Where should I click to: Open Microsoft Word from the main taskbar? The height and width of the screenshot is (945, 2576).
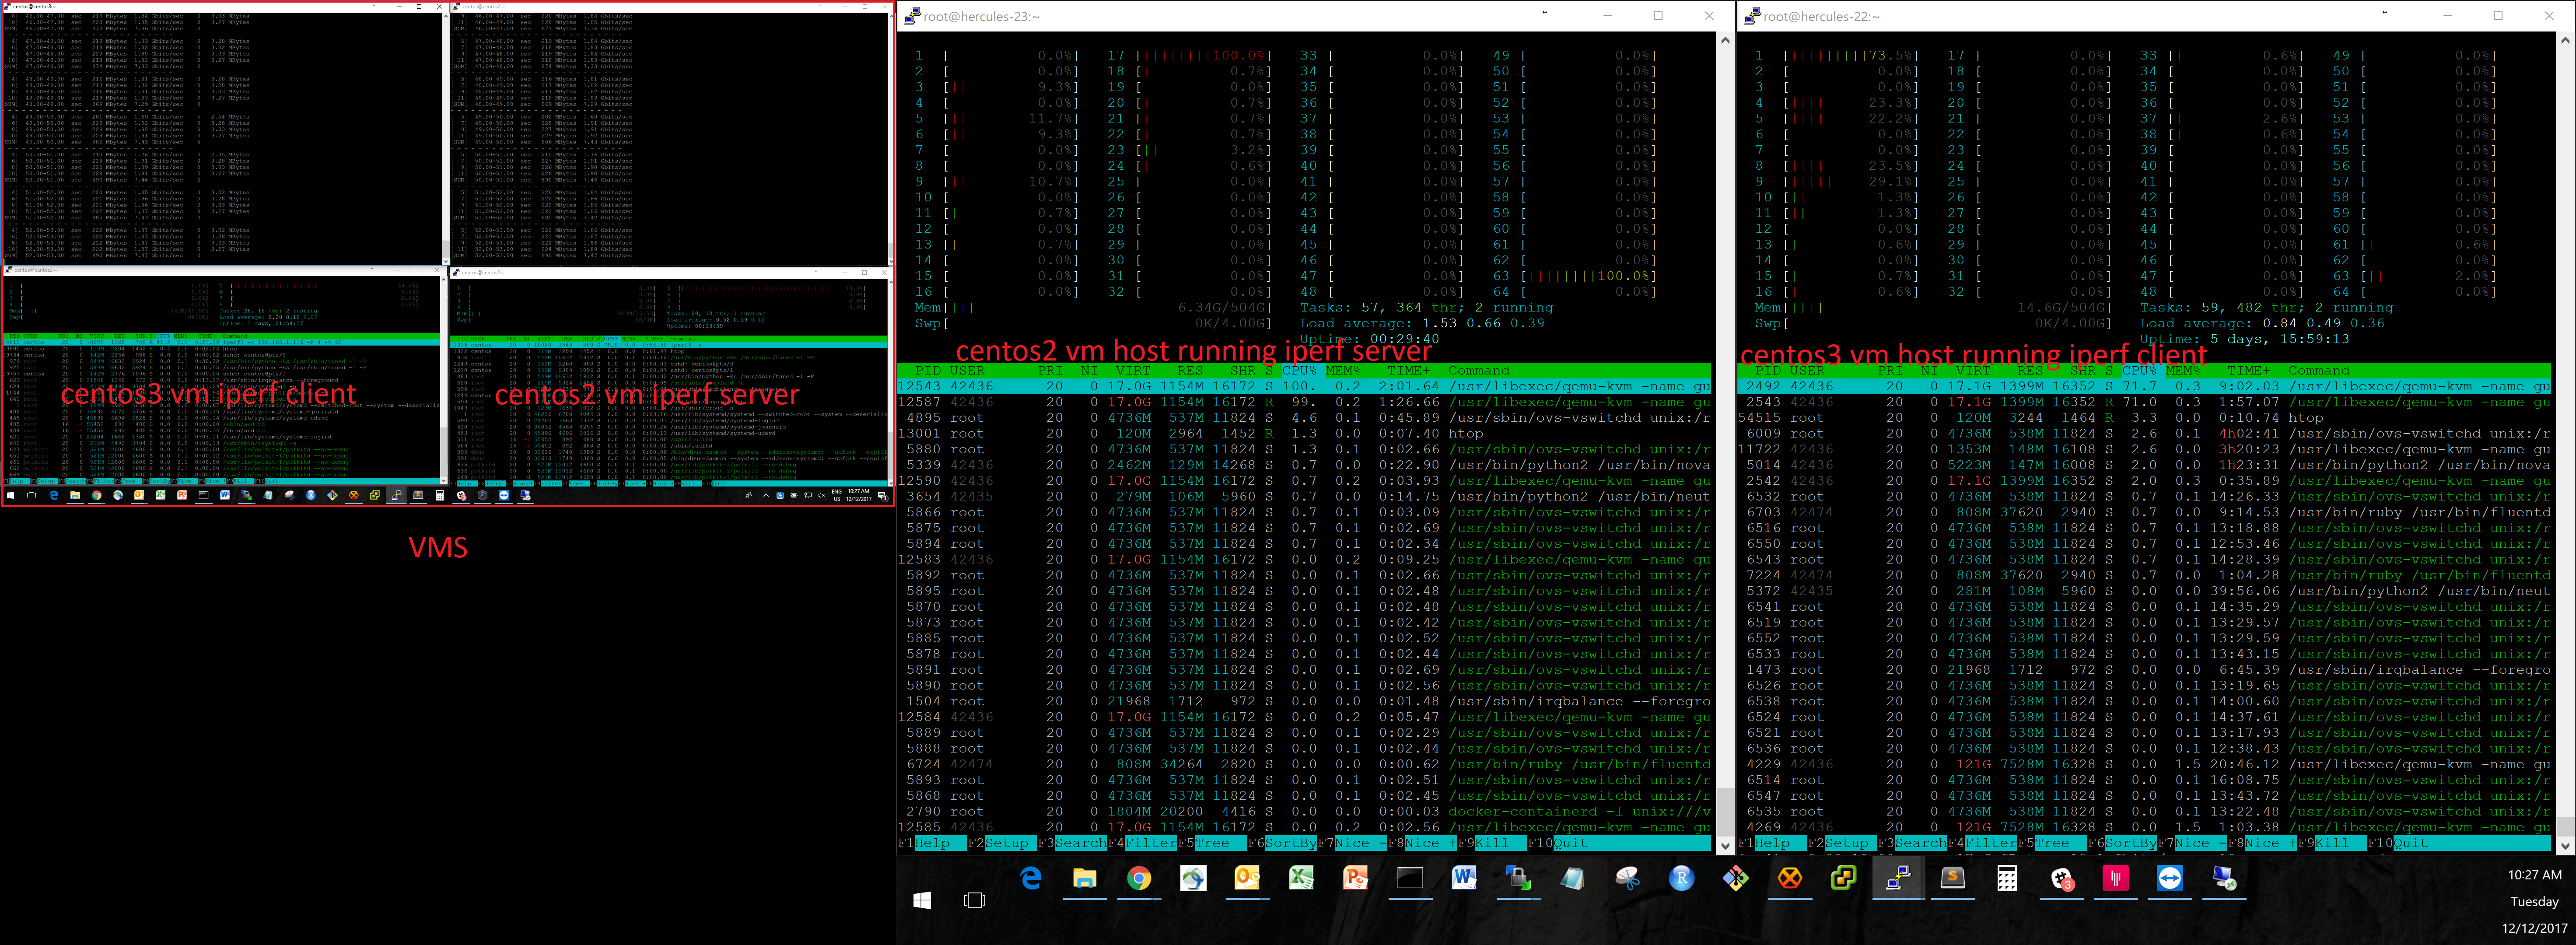(1464, 879)
